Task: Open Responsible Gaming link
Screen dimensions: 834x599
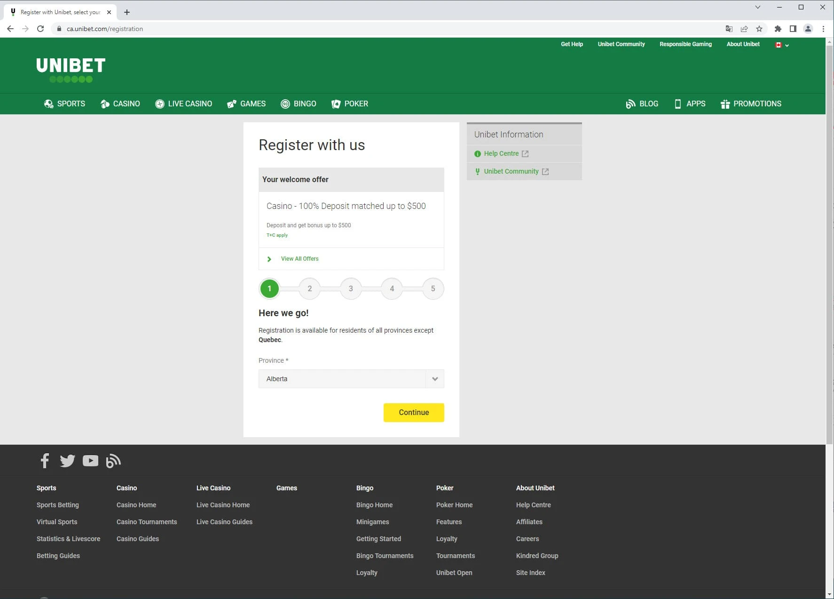Action: coord(685,44)
